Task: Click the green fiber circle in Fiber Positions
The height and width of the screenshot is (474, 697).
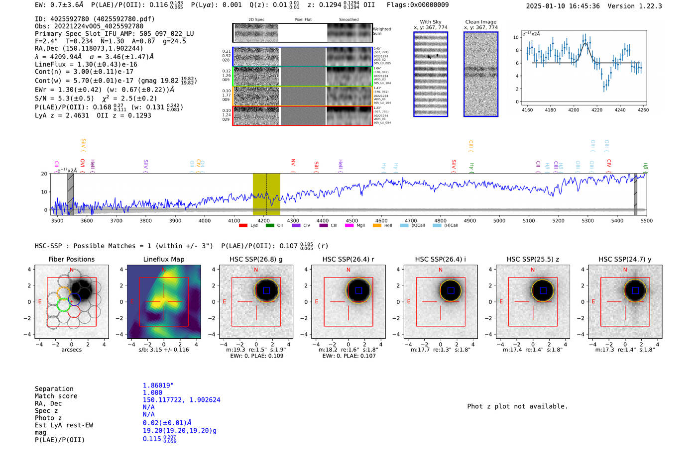Action: [x=63, y=304]
